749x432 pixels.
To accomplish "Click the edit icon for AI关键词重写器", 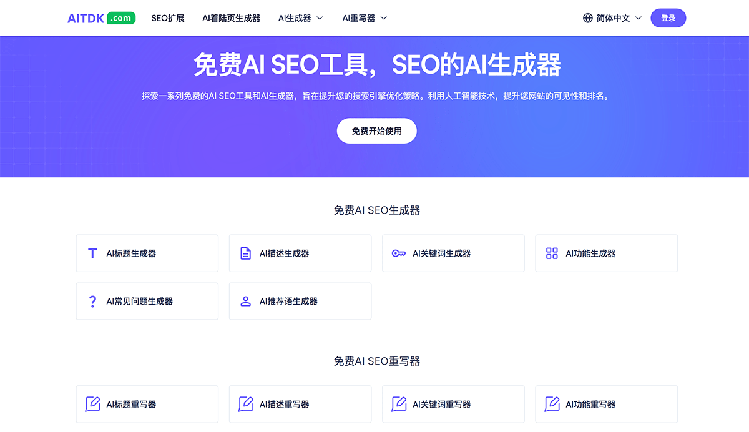I will [399, 404].
